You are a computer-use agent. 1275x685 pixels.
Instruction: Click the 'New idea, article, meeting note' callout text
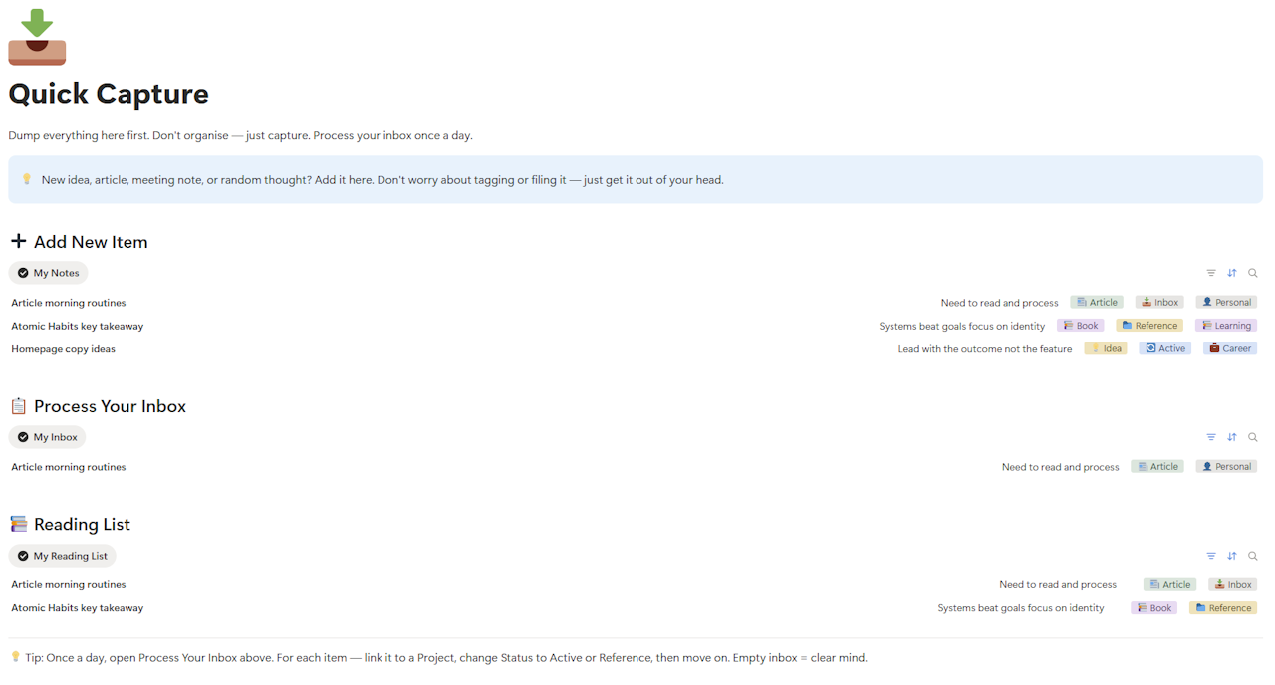(x=382, y=180)
